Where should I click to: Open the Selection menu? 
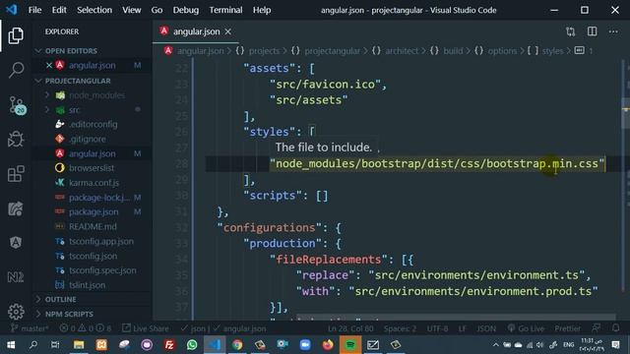pyautogui.click(x=94, y=10)
